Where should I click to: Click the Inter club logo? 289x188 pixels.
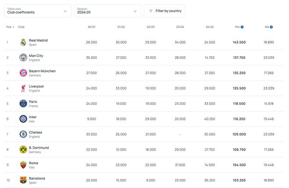(x=23, y=119)
